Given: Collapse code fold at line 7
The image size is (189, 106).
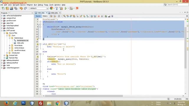Looking at the screenshot, I should (40, 22).
